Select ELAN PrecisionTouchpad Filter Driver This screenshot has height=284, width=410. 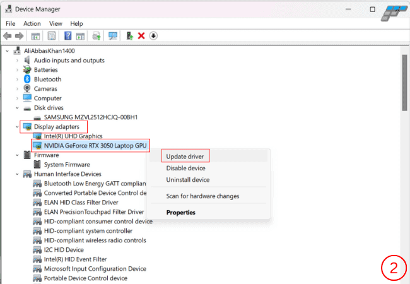(x=94, y=212)
